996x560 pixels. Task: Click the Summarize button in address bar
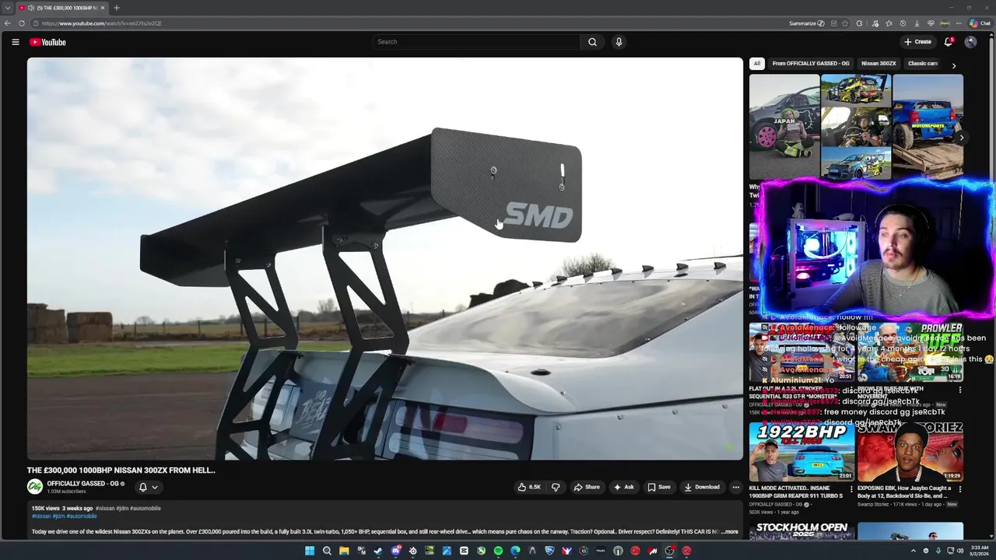tap(806, 23)
